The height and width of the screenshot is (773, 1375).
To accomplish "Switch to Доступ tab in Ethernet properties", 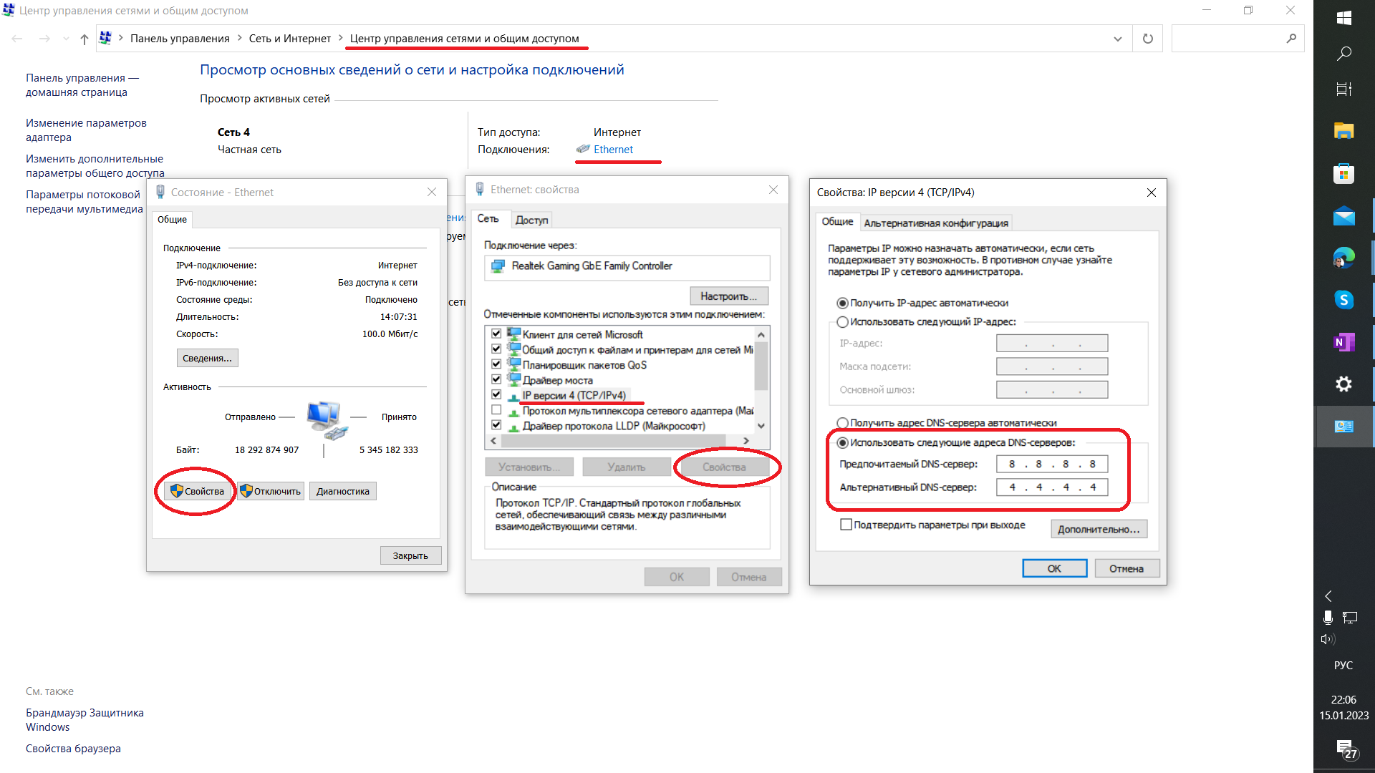I will [x=530, y=219].
